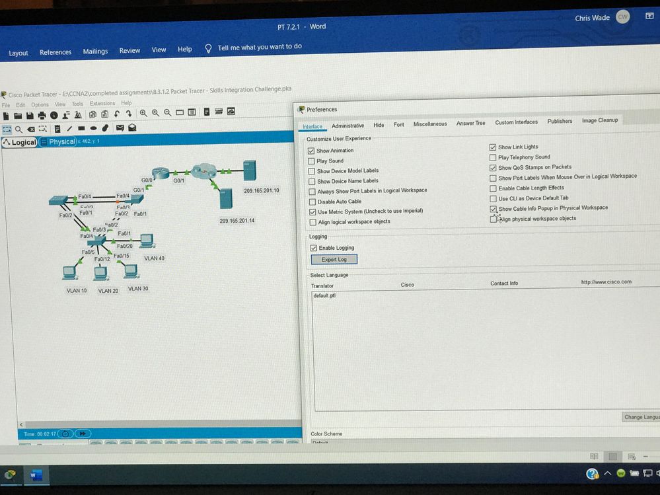
Task: Click the Save floppy icon in Packet Tracer
Action: [x=30, y=116]
